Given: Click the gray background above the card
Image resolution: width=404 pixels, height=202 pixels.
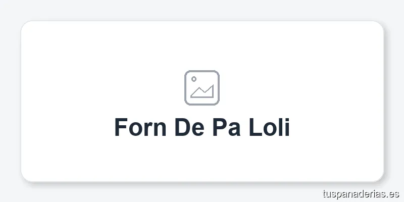Looking at the screenshot, I should pos(202,10).
